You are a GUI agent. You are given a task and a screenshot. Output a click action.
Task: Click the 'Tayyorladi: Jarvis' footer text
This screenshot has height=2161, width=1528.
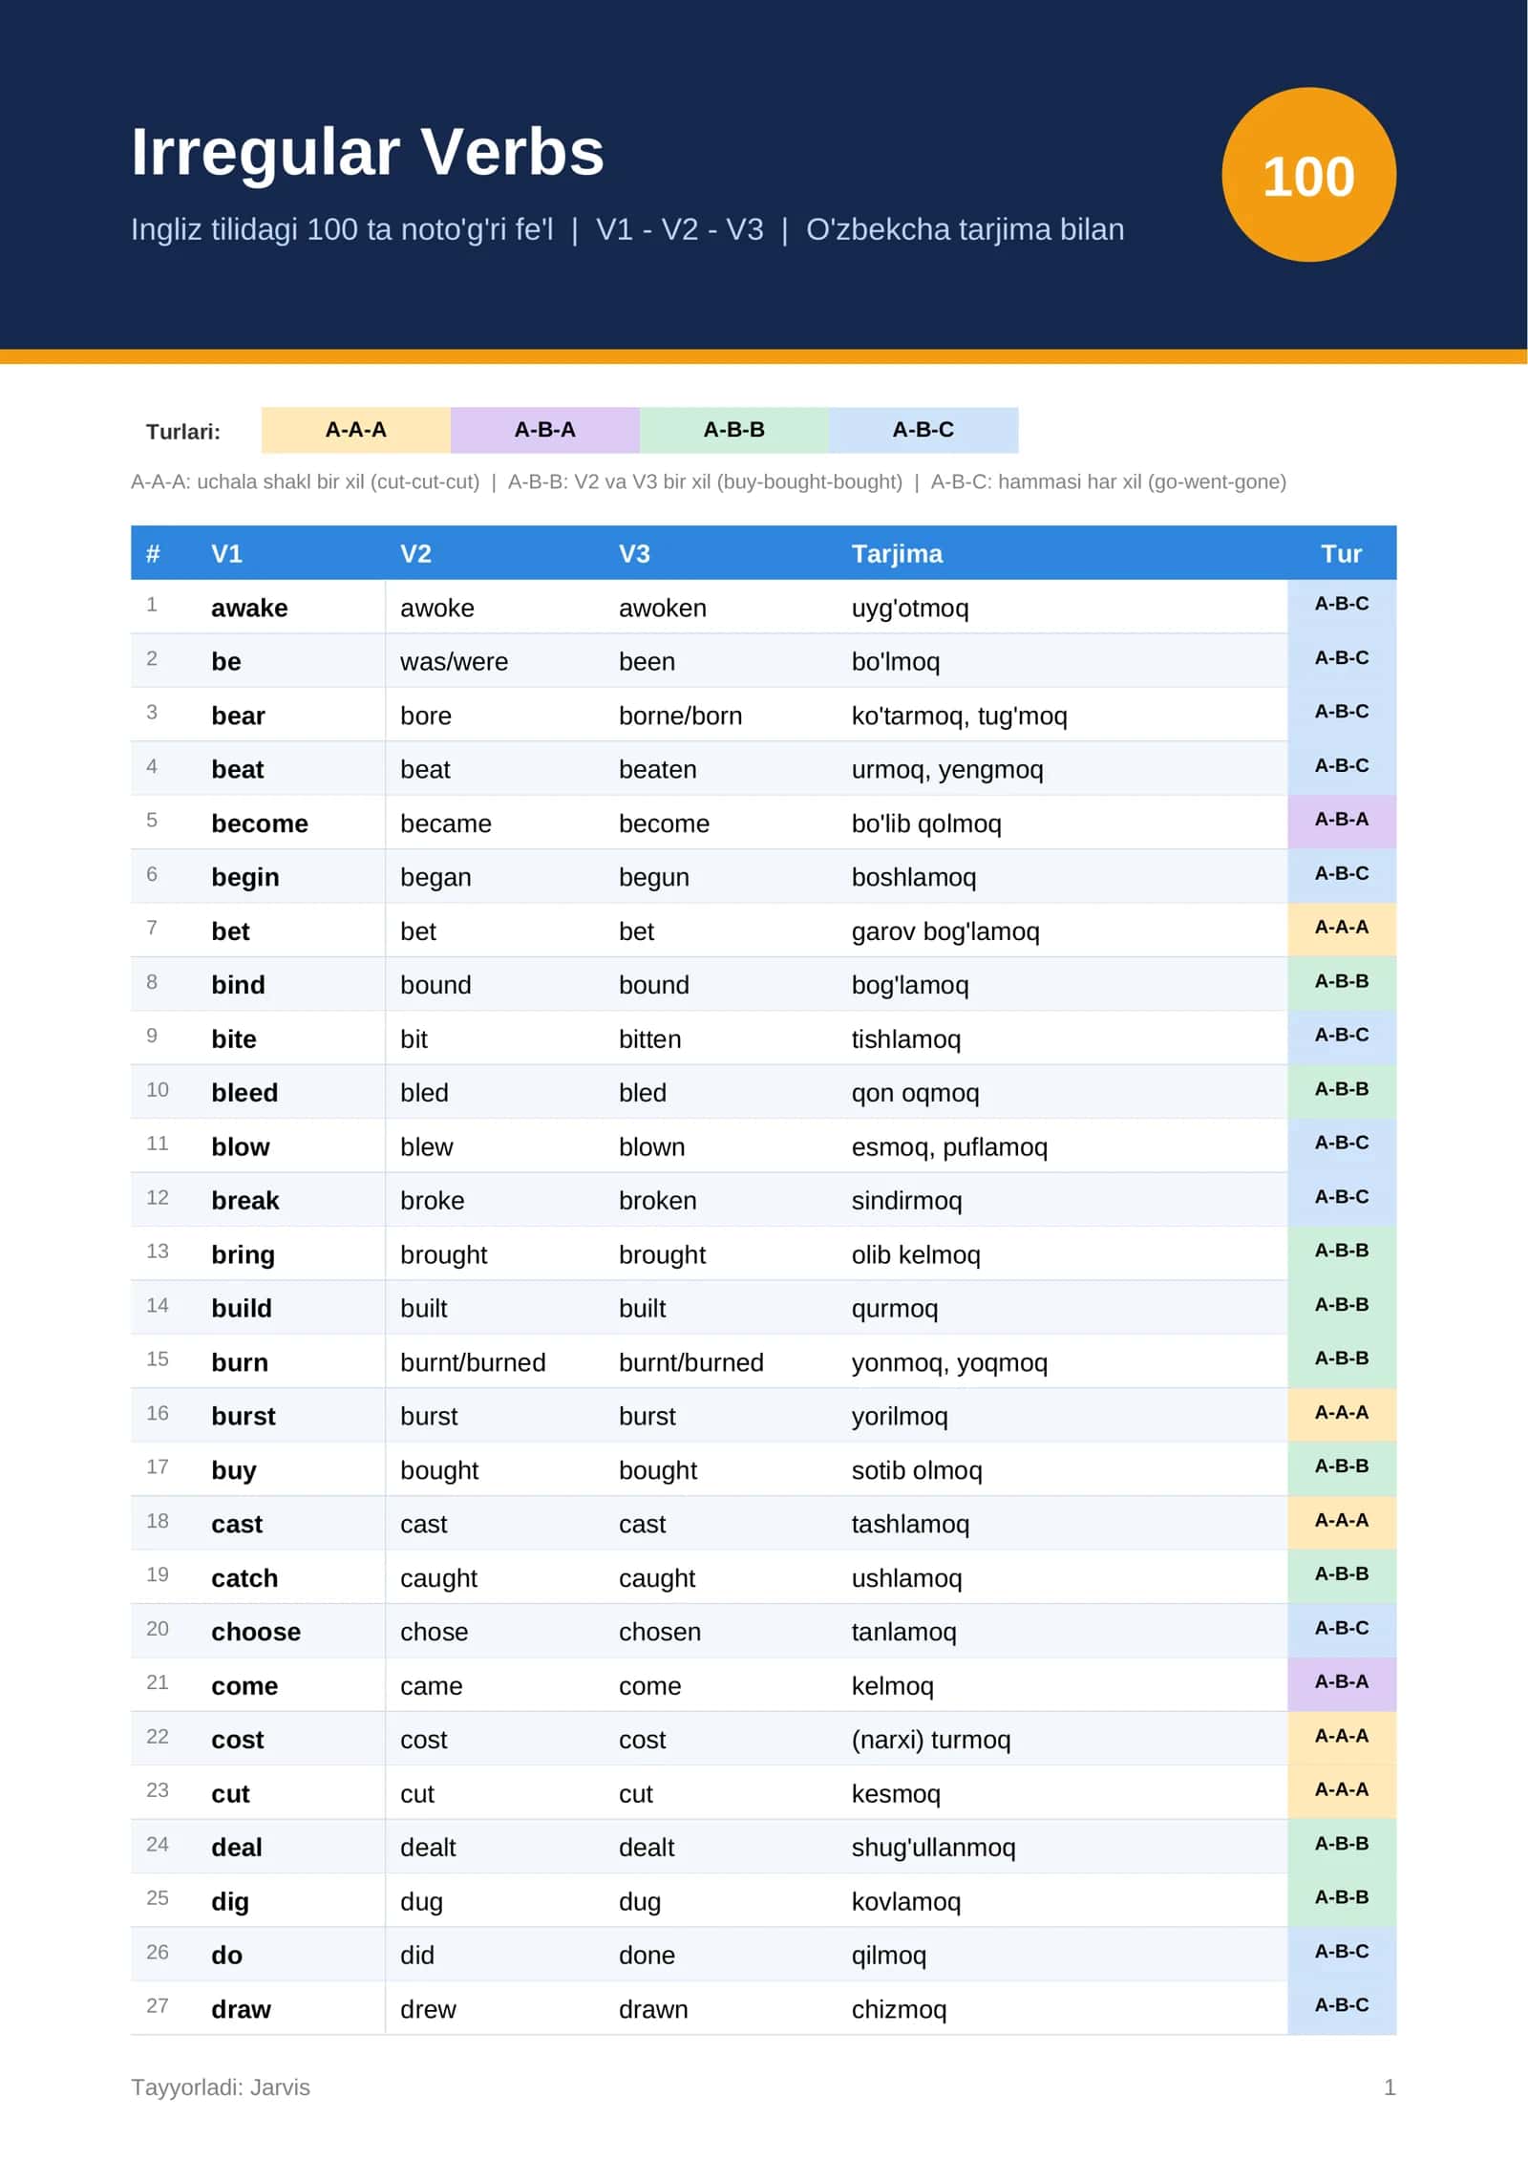[221, 2087]
